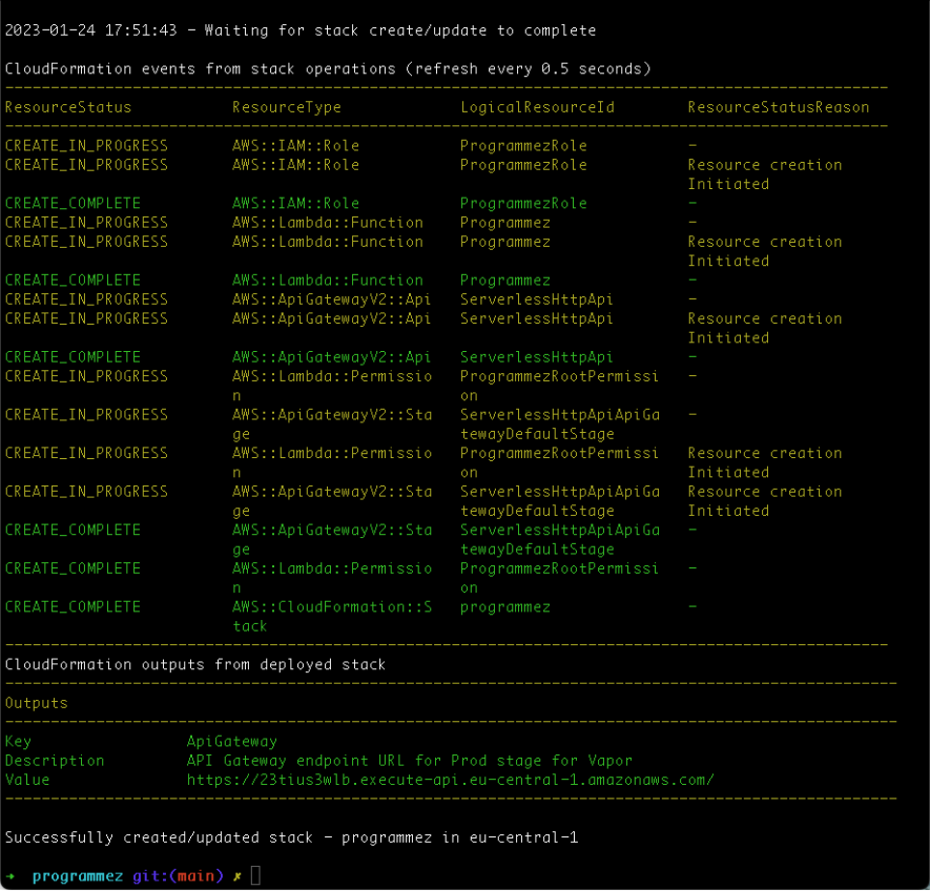Click 'API Gateway endpoint URL for Prod stage' description
930x891 pixels.
[x=410, y=761]
